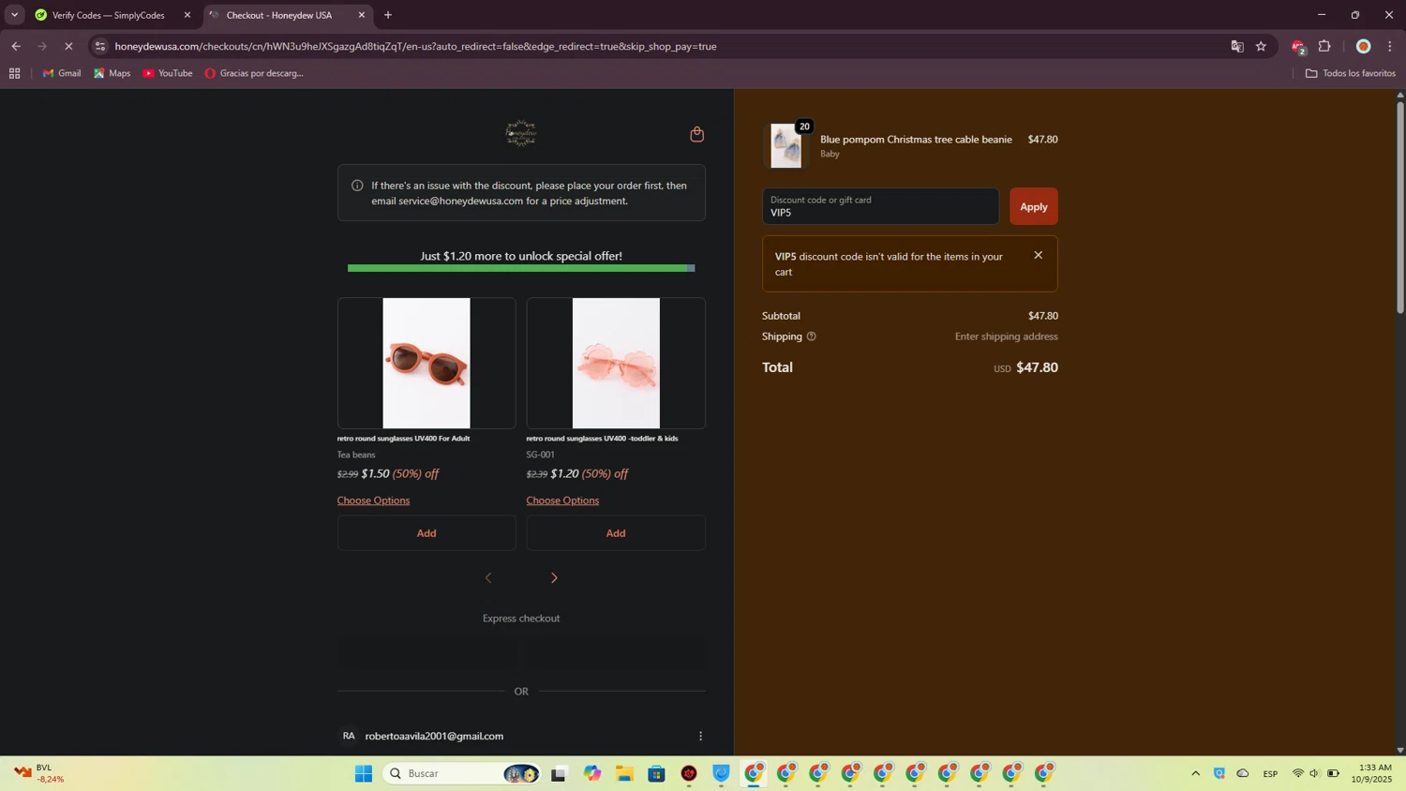This screenshot has width=1406, height=791.
Task: Open the Chrome profile avatar
Action: pos(1364,46)
